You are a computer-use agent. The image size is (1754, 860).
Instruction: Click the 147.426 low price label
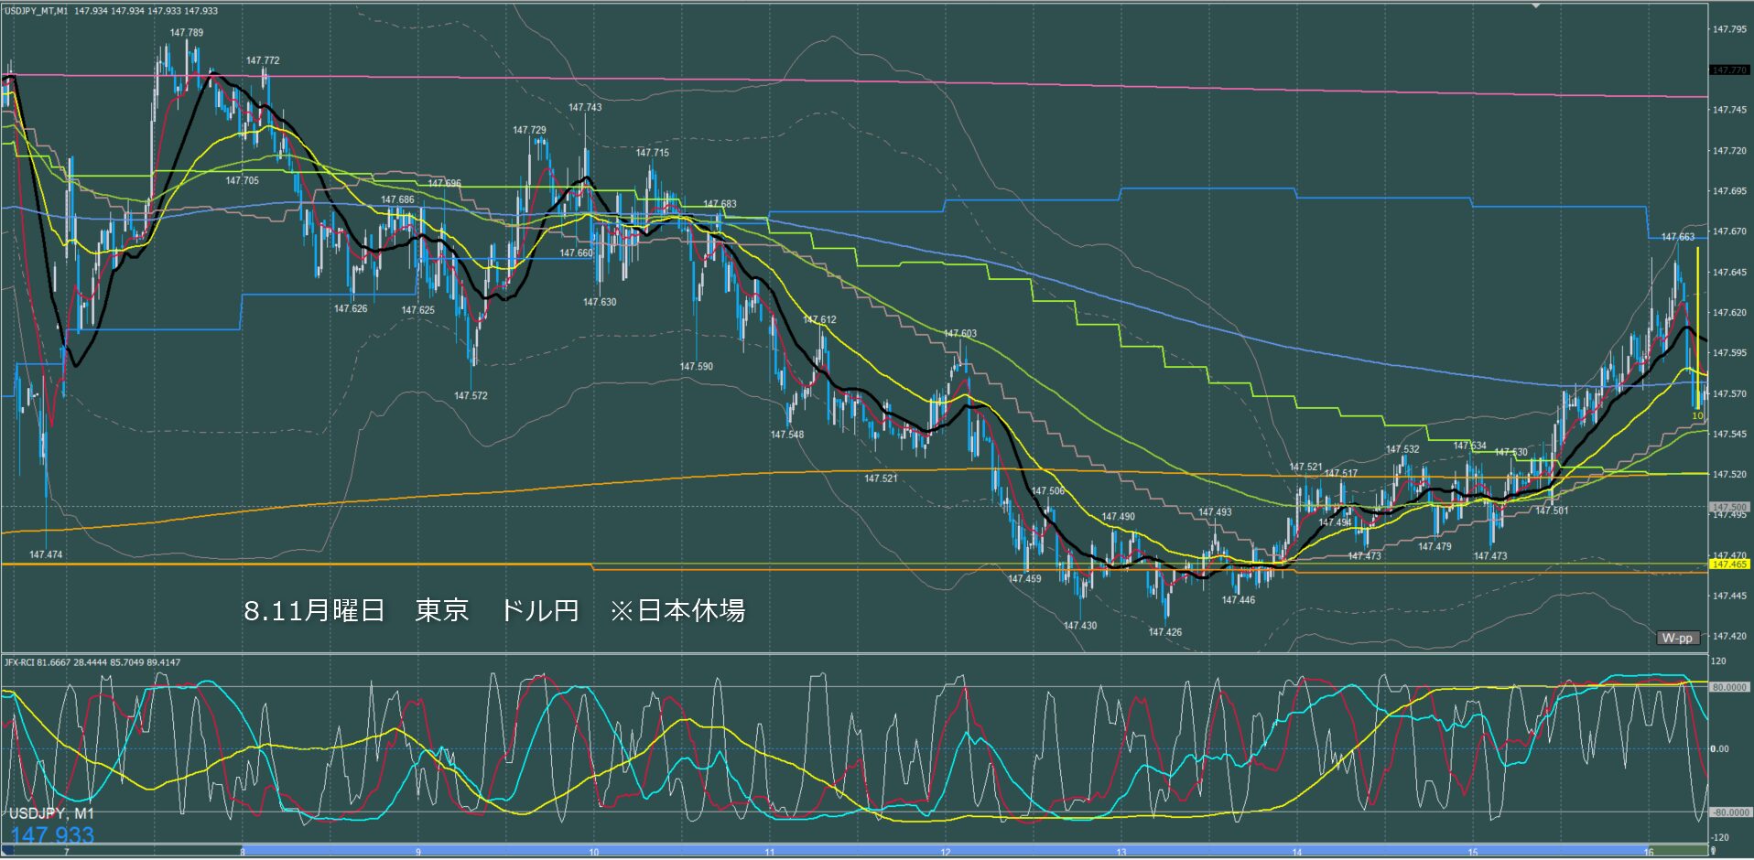click(1165, 632)
